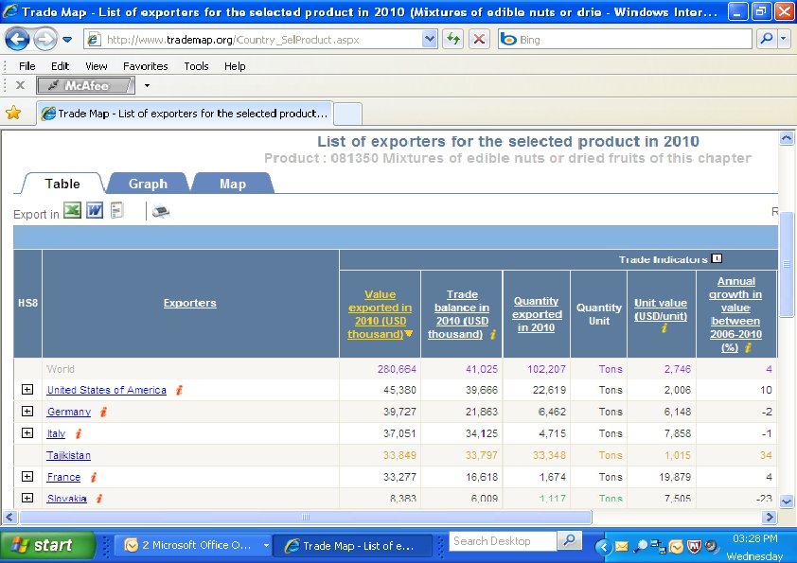Expand the Italy row
This screenshot has width=797, height=563.
(27, 433)
